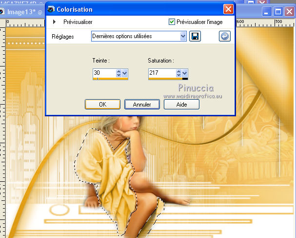Open help with the Aide button
Screen dimensions: 296x238
[x=181, y=105]
